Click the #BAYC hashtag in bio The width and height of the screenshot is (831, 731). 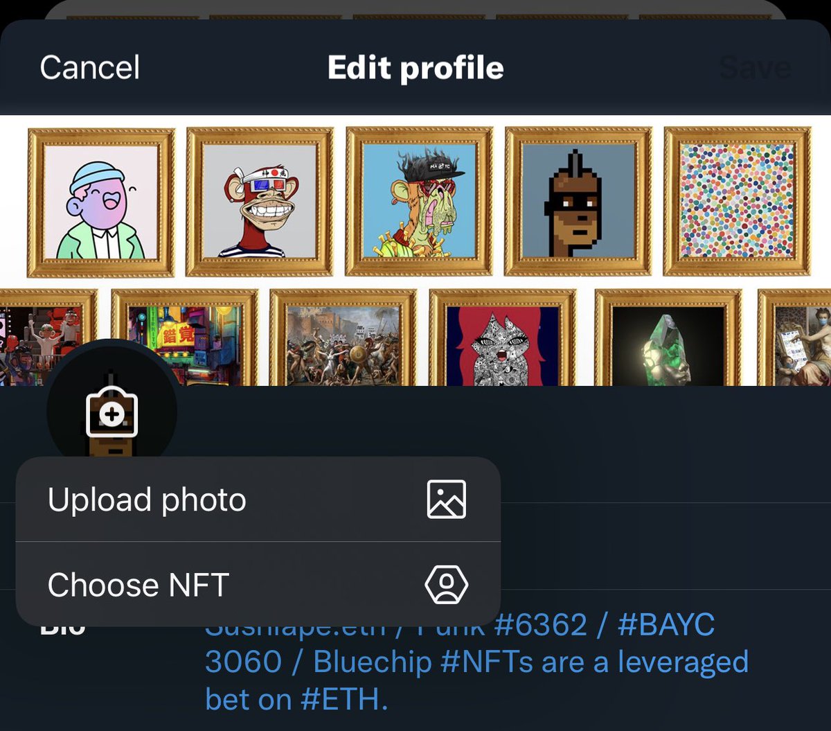(665, 626)
